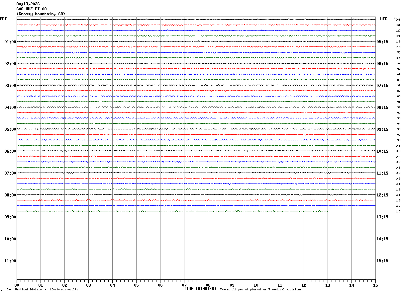
Task: Select minute 07 on the time axis
Action: tap(184, 285)
